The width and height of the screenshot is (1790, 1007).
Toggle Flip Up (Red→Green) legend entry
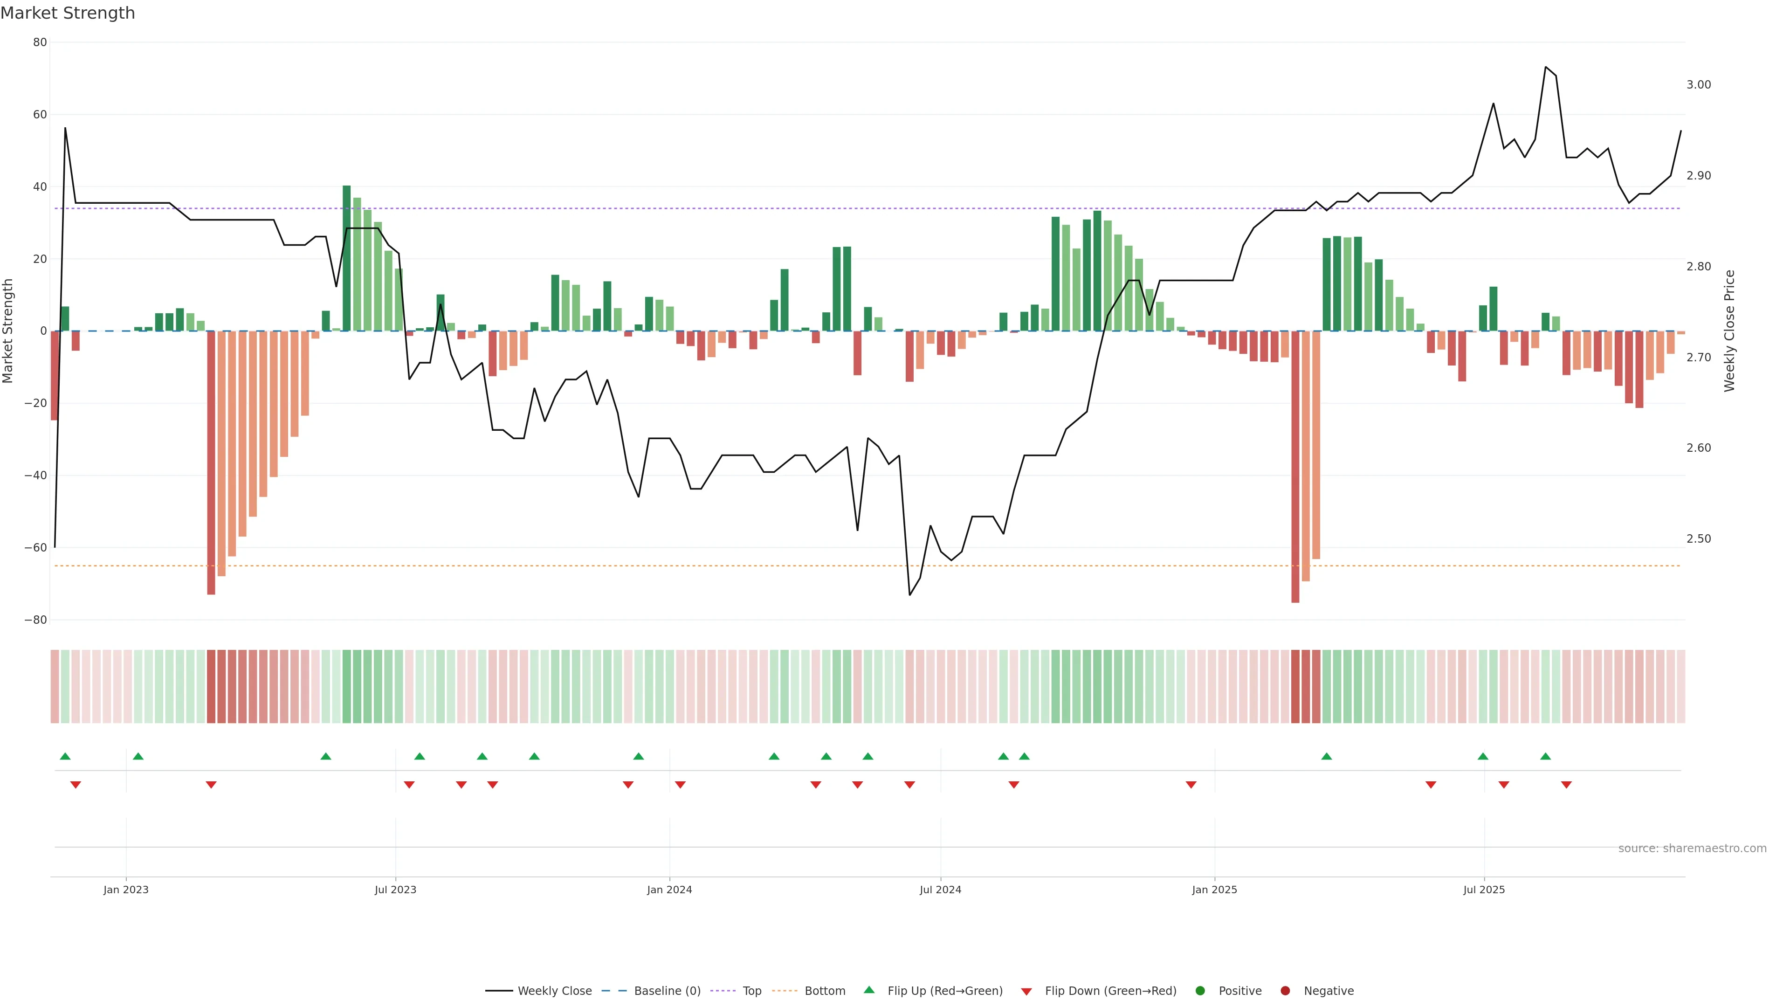(945, 991)
